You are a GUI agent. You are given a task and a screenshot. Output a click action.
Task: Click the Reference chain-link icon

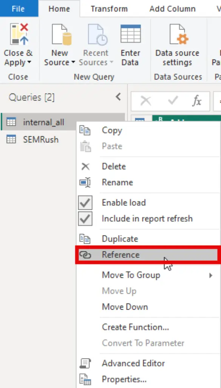click(x=85, y=255)
